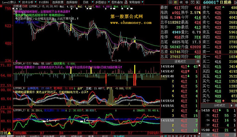Click the 逐笔成交 panel header
This screenshot has height=137, width=237.
(x=180, y=61)
